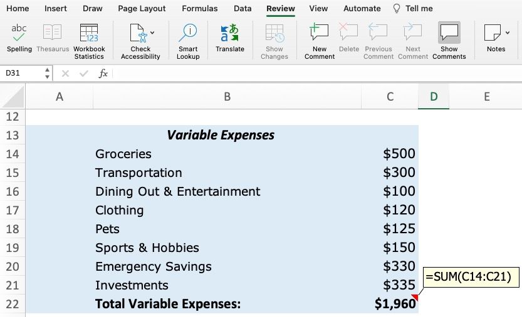Select the Groceries cell
The image size is (522, 317).
tap(227, 154)
